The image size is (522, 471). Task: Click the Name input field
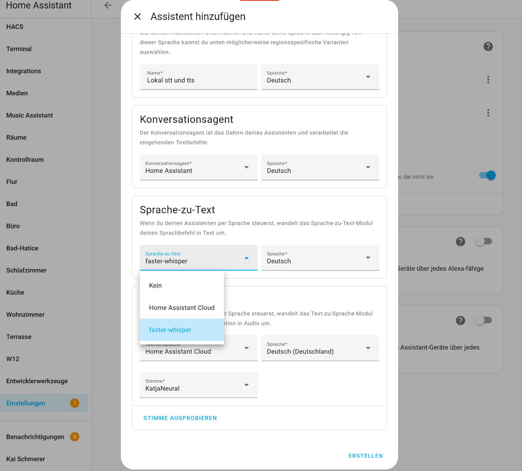[199, 77]
